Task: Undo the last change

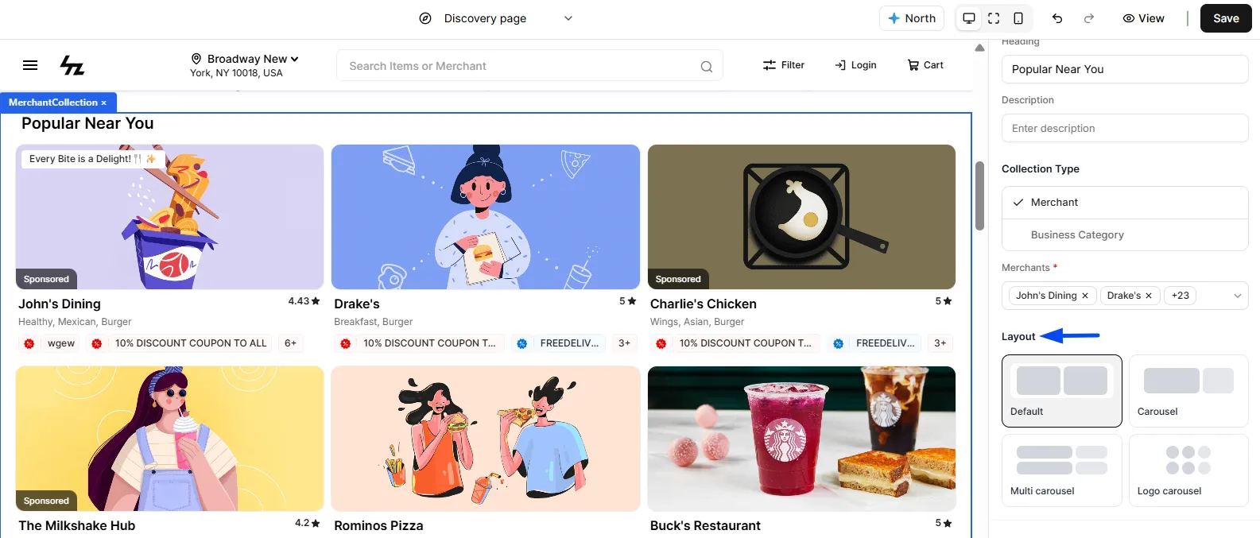Action: click(x=1057, y=18)
